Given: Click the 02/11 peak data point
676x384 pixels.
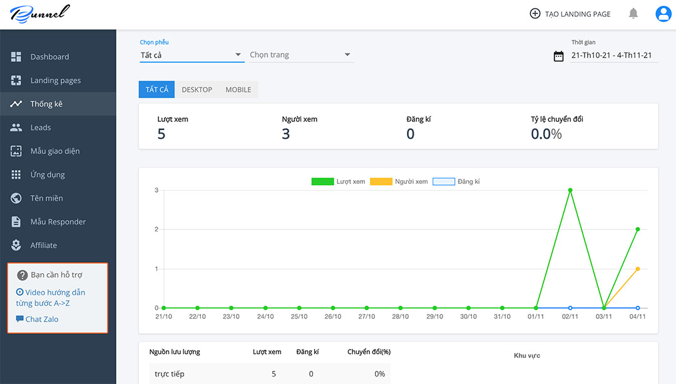Looking at the screenshot, I should tap(570, 190).
